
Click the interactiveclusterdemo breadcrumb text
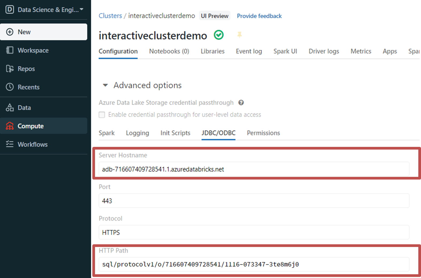click(162, 16)
